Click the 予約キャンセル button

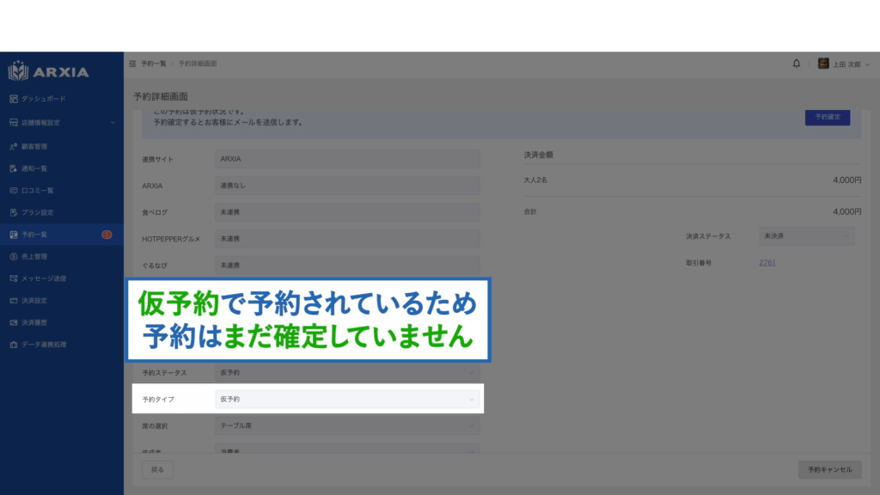click(829, 469)
